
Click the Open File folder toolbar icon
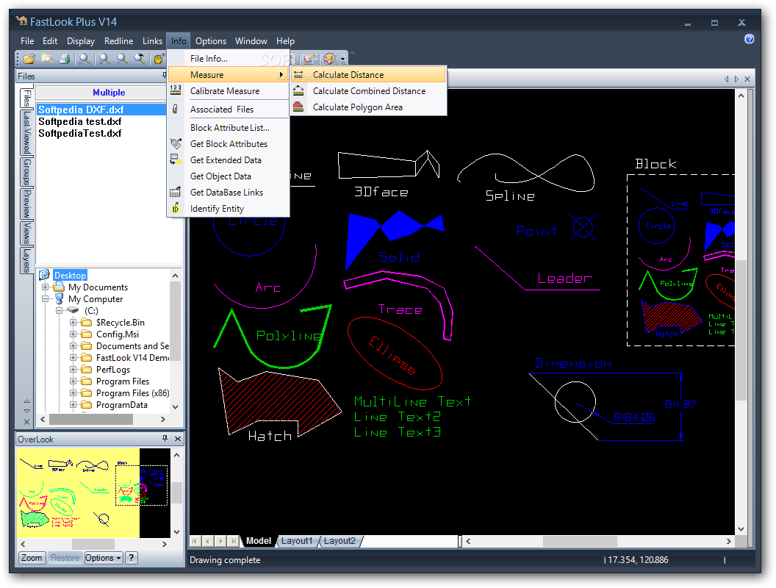pos(29,59)
